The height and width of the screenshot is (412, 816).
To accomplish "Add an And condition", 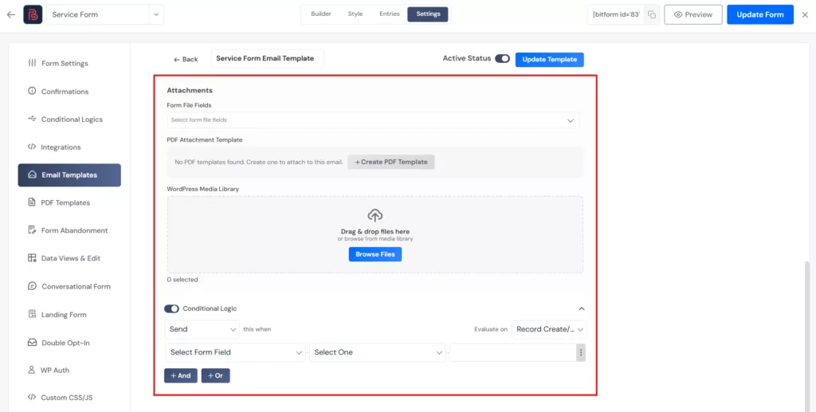I will (x=181, y=375).
